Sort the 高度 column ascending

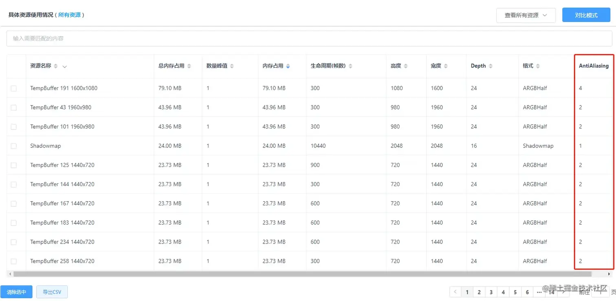click(x=405, y=66)
